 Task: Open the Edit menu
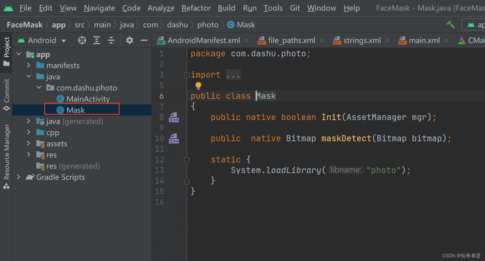coord(46,8)
